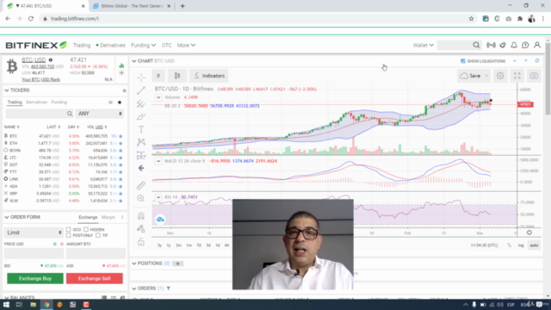Select the pitchfork drawing tool
The width and height of the screenshot is (551, 310).
(x=141, y=103)
